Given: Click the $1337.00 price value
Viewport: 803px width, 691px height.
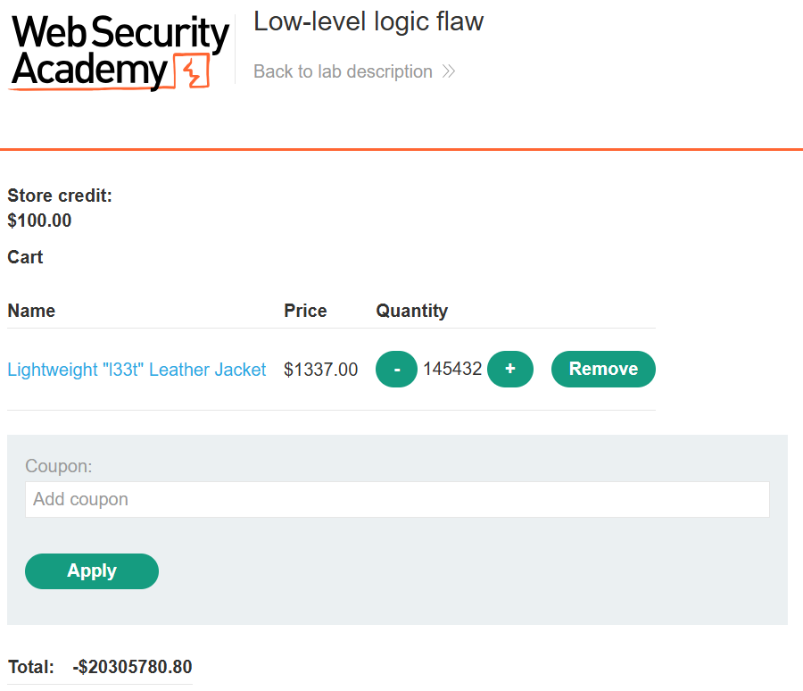Looking at the screenshot, I should click(320, 370).
